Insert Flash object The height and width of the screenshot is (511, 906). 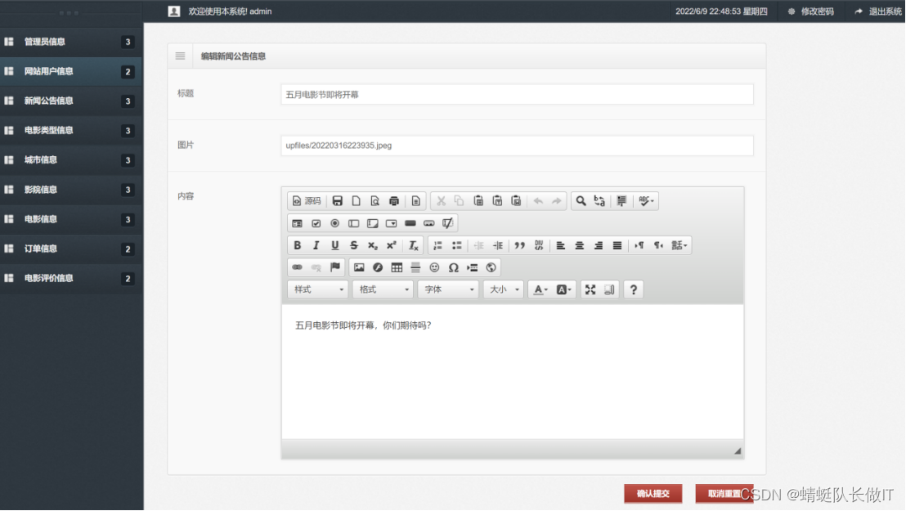pyautogui.click(x=378, y=267)
